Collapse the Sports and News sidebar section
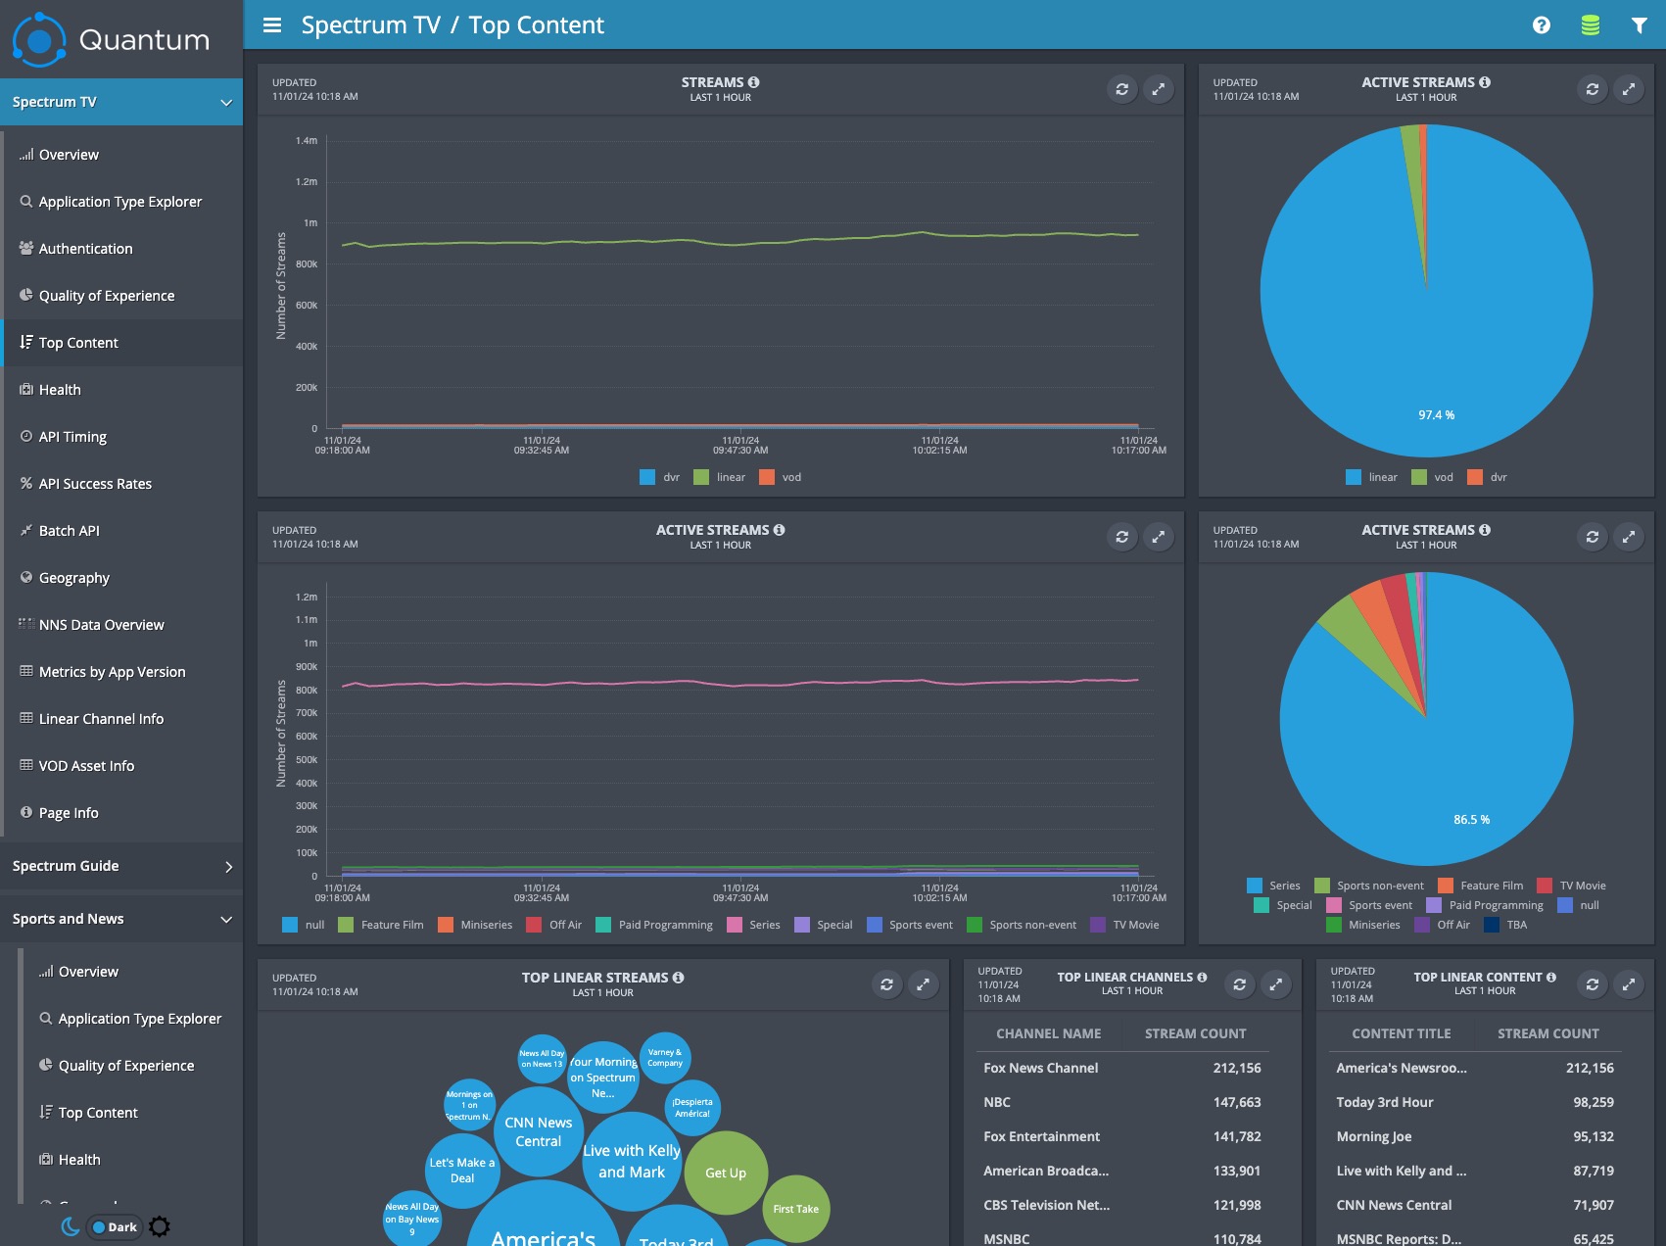The image size is (1666, 1246). (121, 919)
